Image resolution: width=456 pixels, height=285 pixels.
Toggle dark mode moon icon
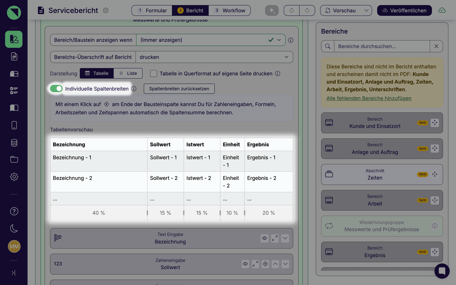[14, 228]
